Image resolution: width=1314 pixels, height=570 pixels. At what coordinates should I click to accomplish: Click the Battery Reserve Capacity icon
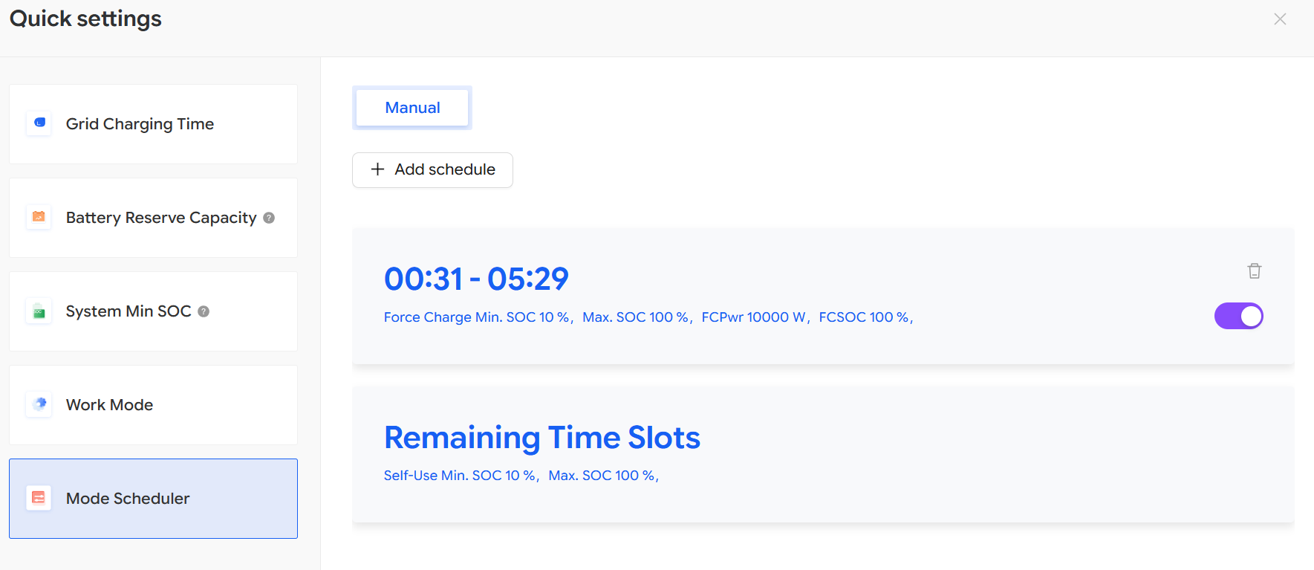click(39, 217)
